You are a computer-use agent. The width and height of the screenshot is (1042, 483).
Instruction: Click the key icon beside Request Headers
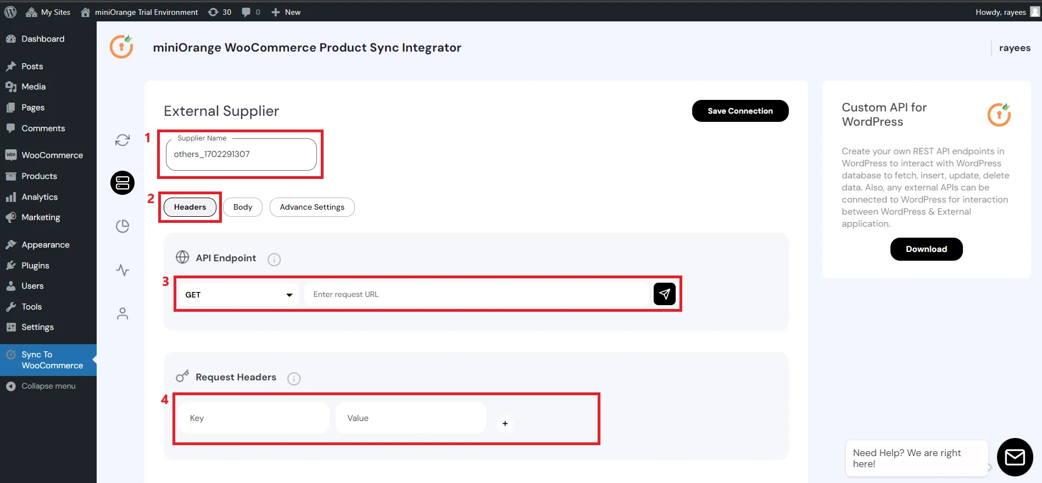point(182,376)
